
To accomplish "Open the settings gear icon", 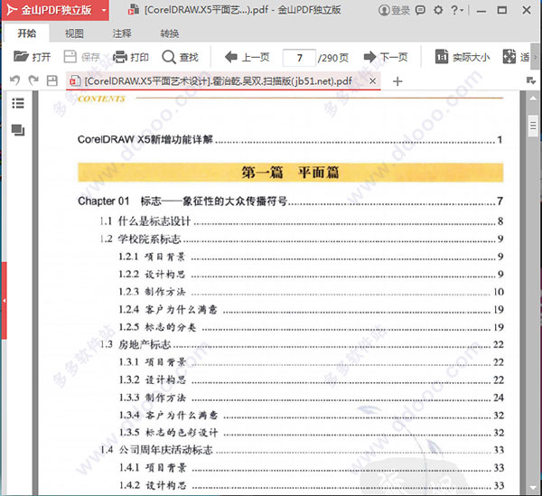I will (x=438, y=10).
